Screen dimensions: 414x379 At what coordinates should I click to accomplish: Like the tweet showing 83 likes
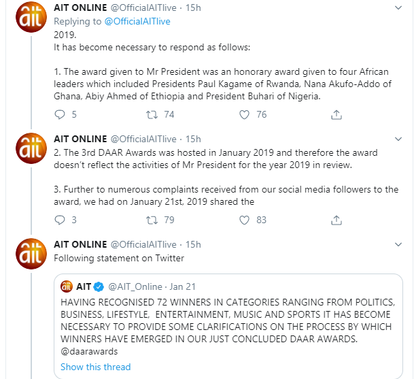(x=244, y=220)
